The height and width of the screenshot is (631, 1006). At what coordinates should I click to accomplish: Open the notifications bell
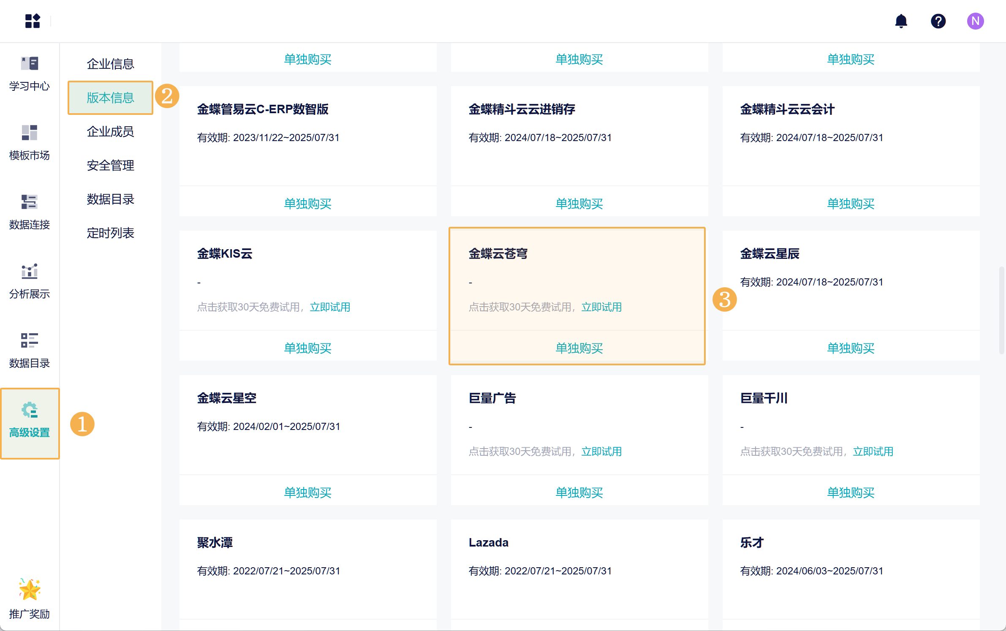point(901,21)
